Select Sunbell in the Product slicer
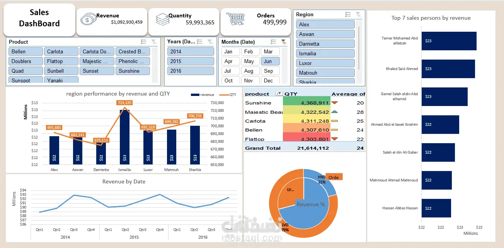504x248 pixels. [61, 71]
